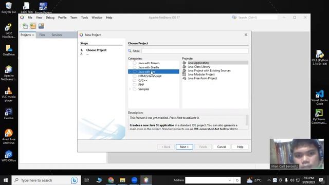Click the Java Project with Existing Sources icon
The width and height of the screenshot is (329, 185).
click(x=184, y=70)
